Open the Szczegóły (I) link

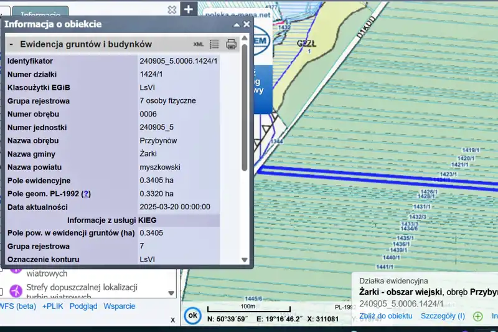point(443,316)
